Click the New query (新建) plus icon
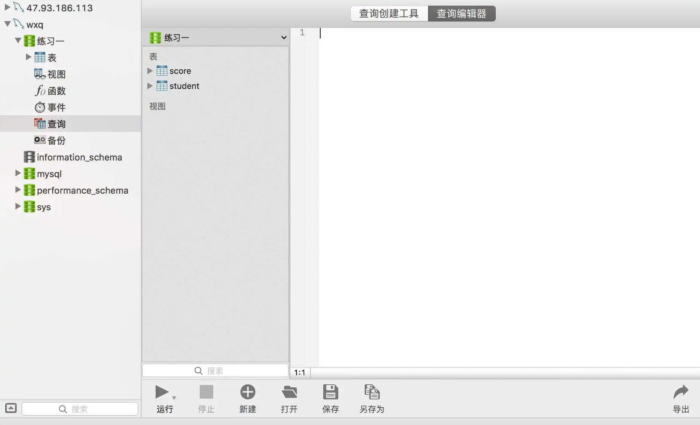Viewport: 700px width, 425px height. point(248,392)
